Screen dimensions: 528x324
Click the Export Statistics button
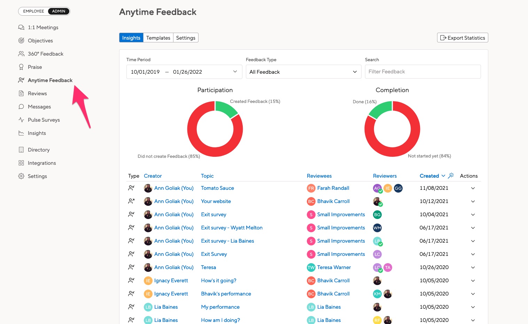tap(462, 38)
